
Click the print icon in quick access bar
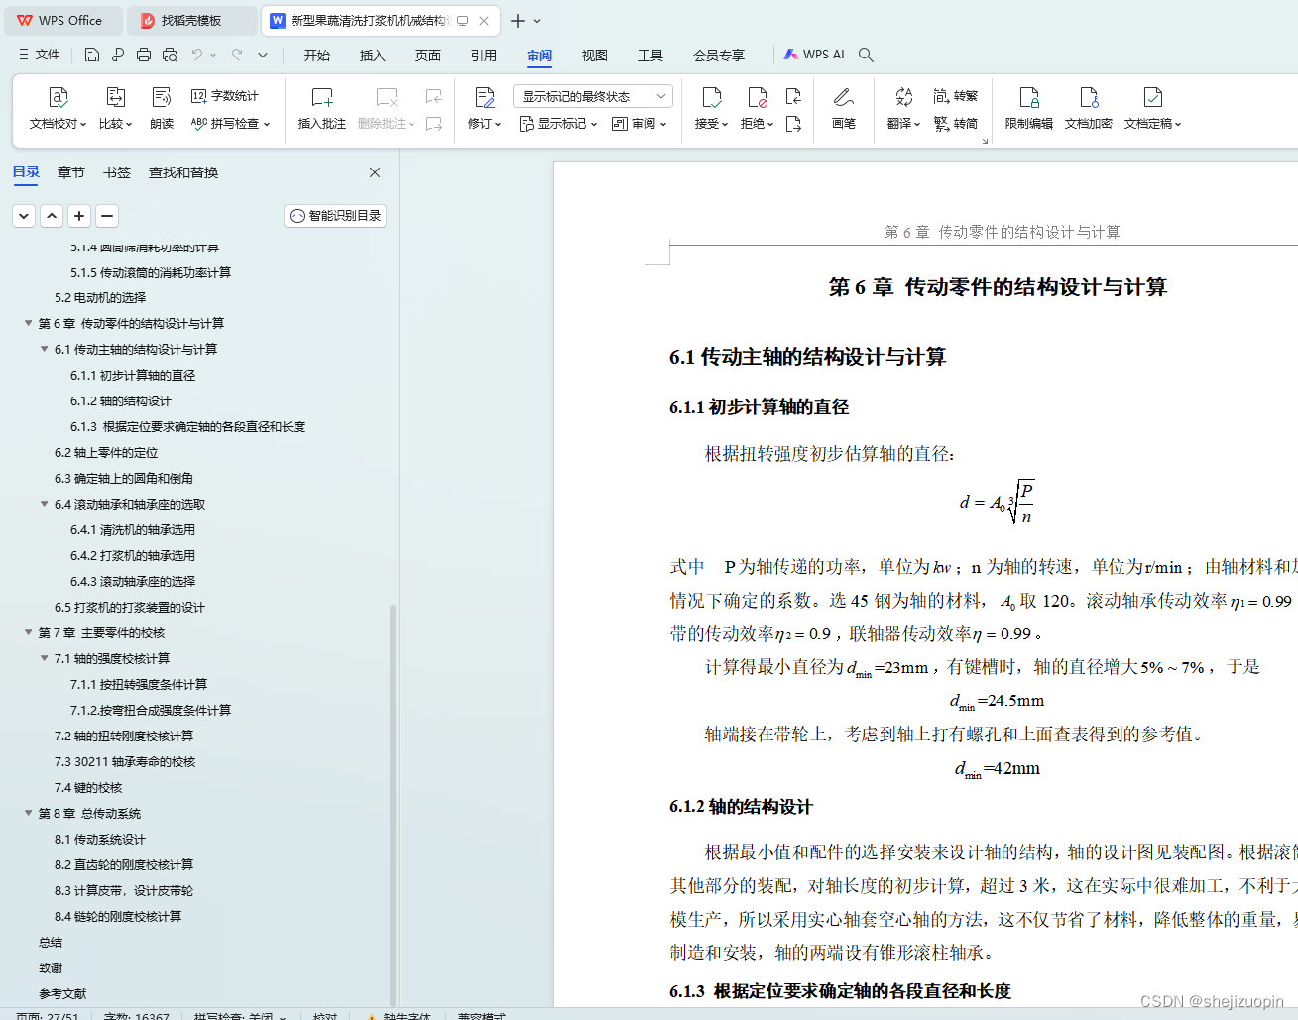point(144,55)
